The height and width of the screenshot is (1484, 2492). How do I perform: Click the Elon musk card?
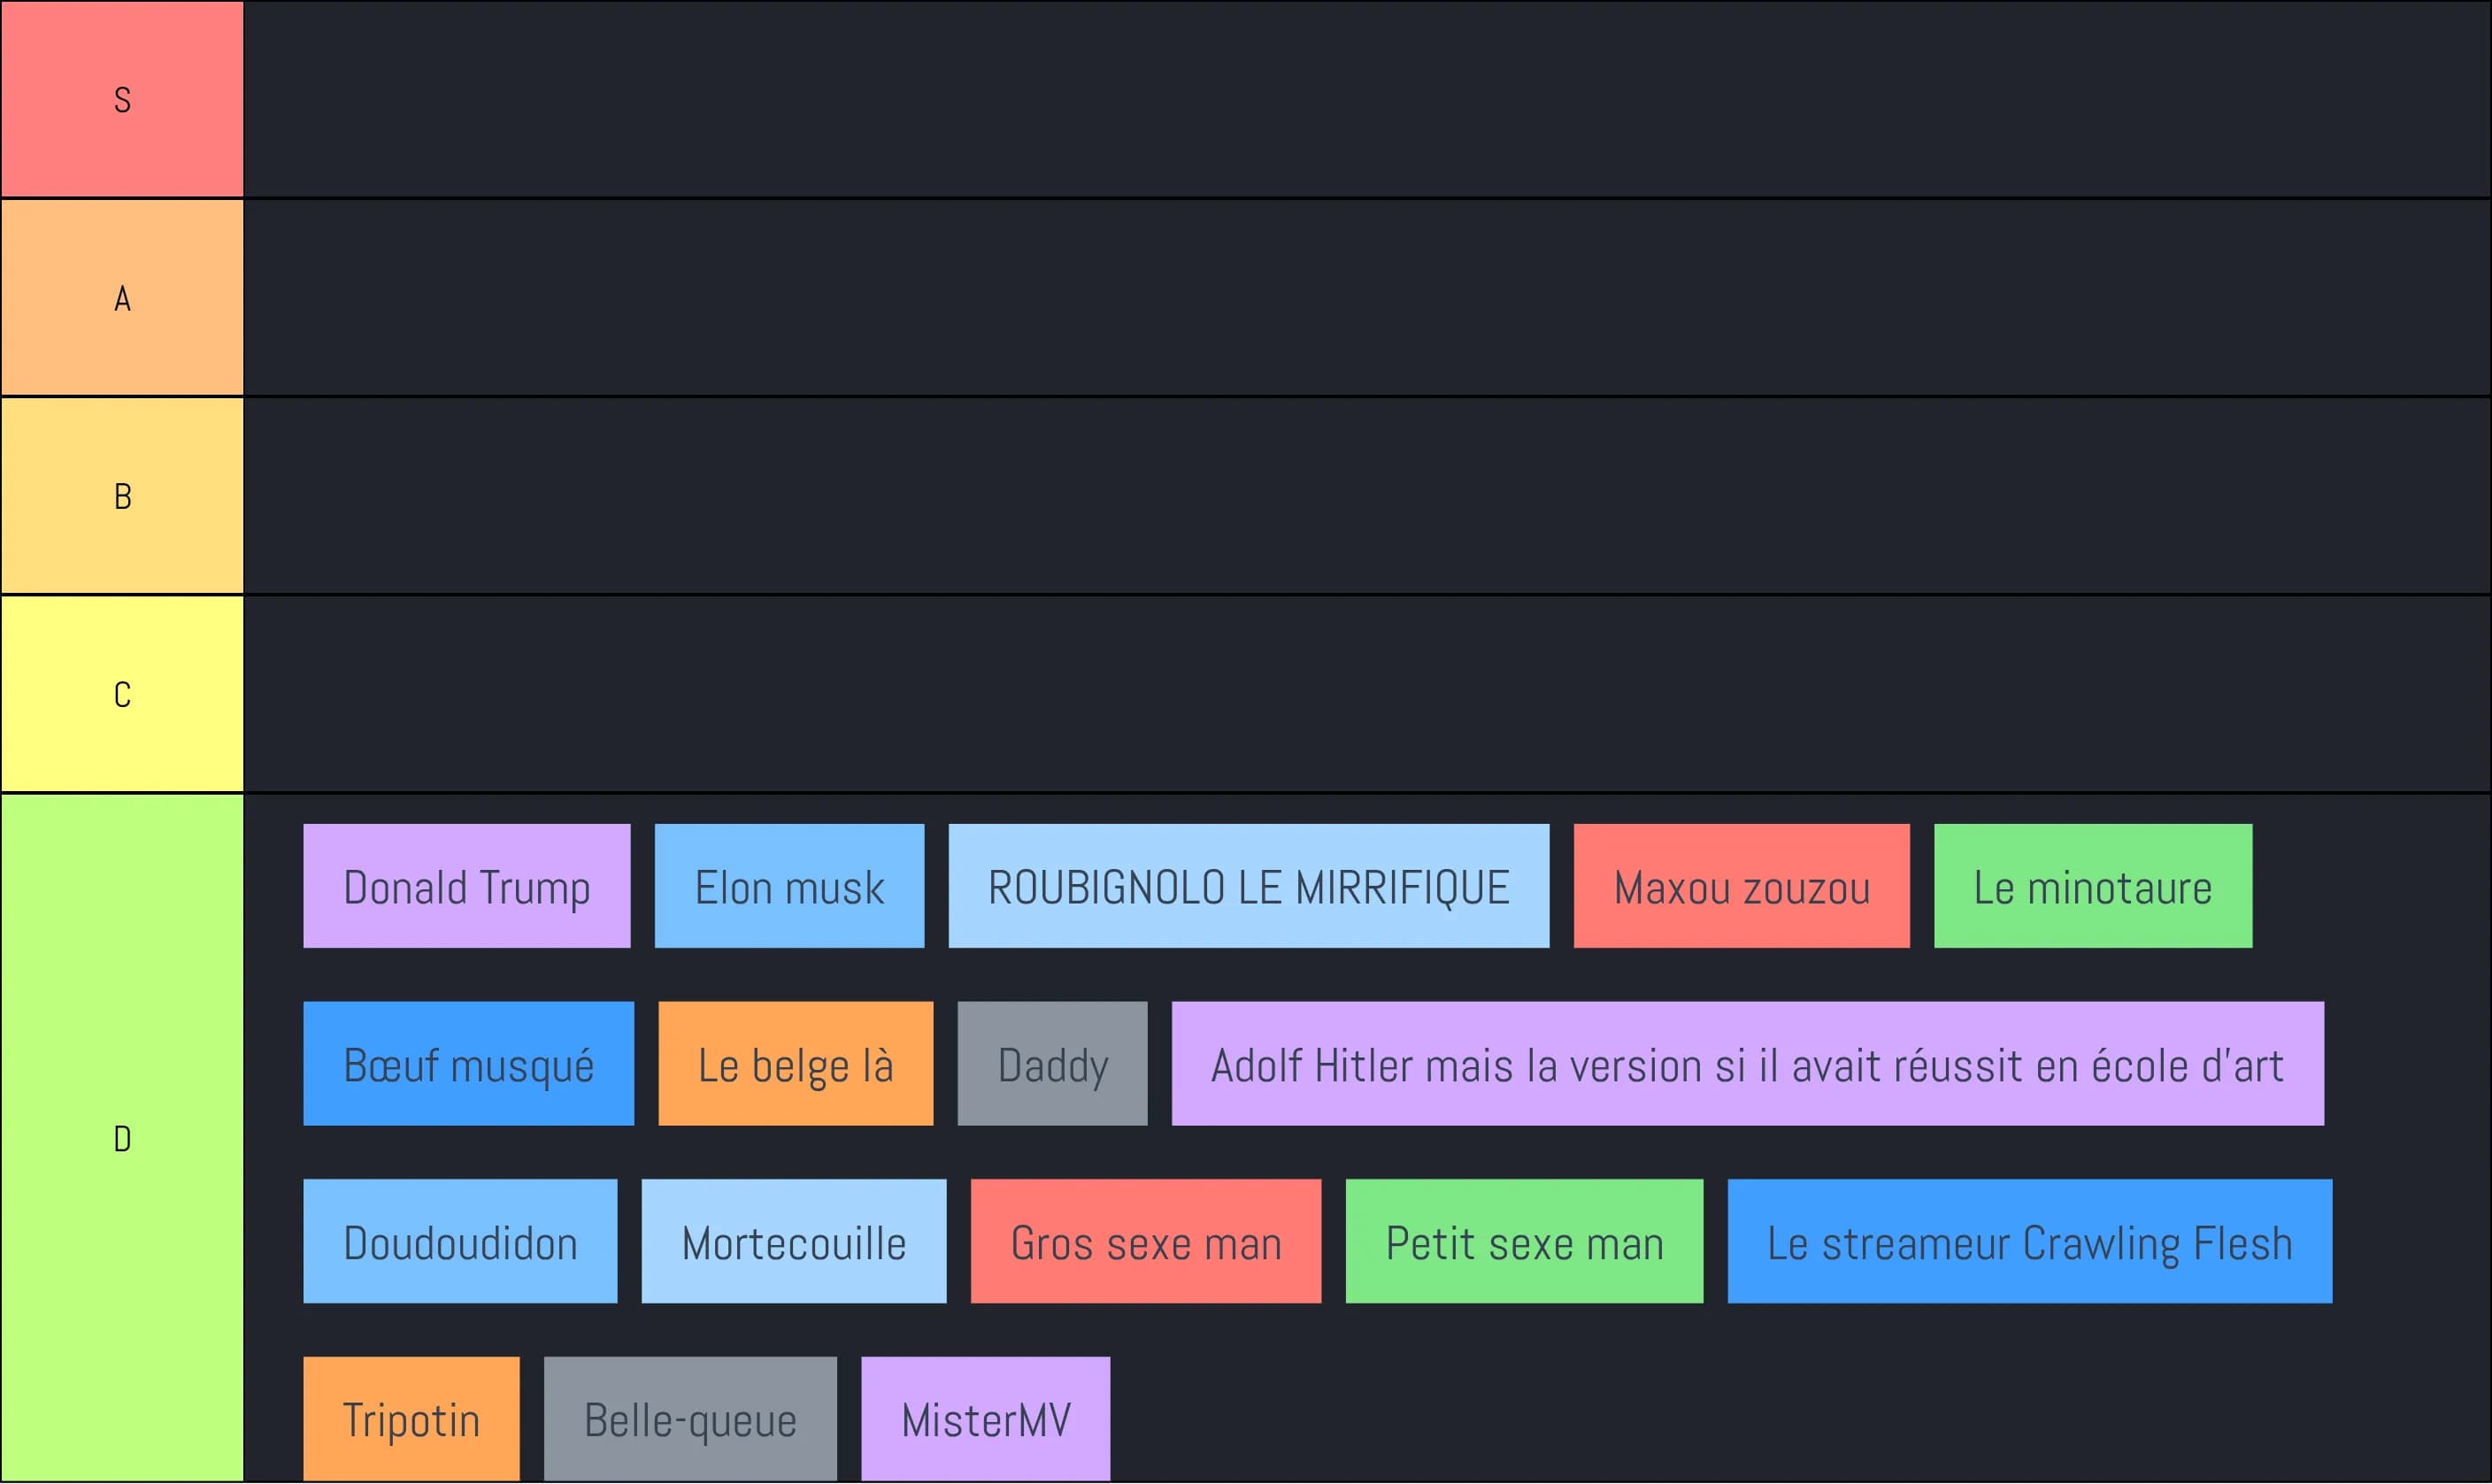(x=789, y=886)
